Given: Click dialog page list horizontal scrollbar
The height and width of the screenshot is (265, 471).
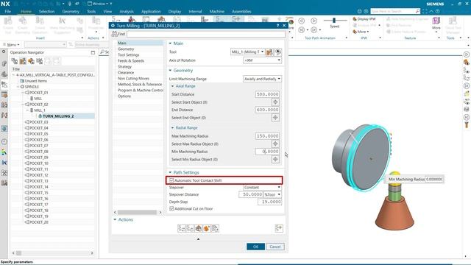Looking at the screenshot, I should click(x=137, y=213).
